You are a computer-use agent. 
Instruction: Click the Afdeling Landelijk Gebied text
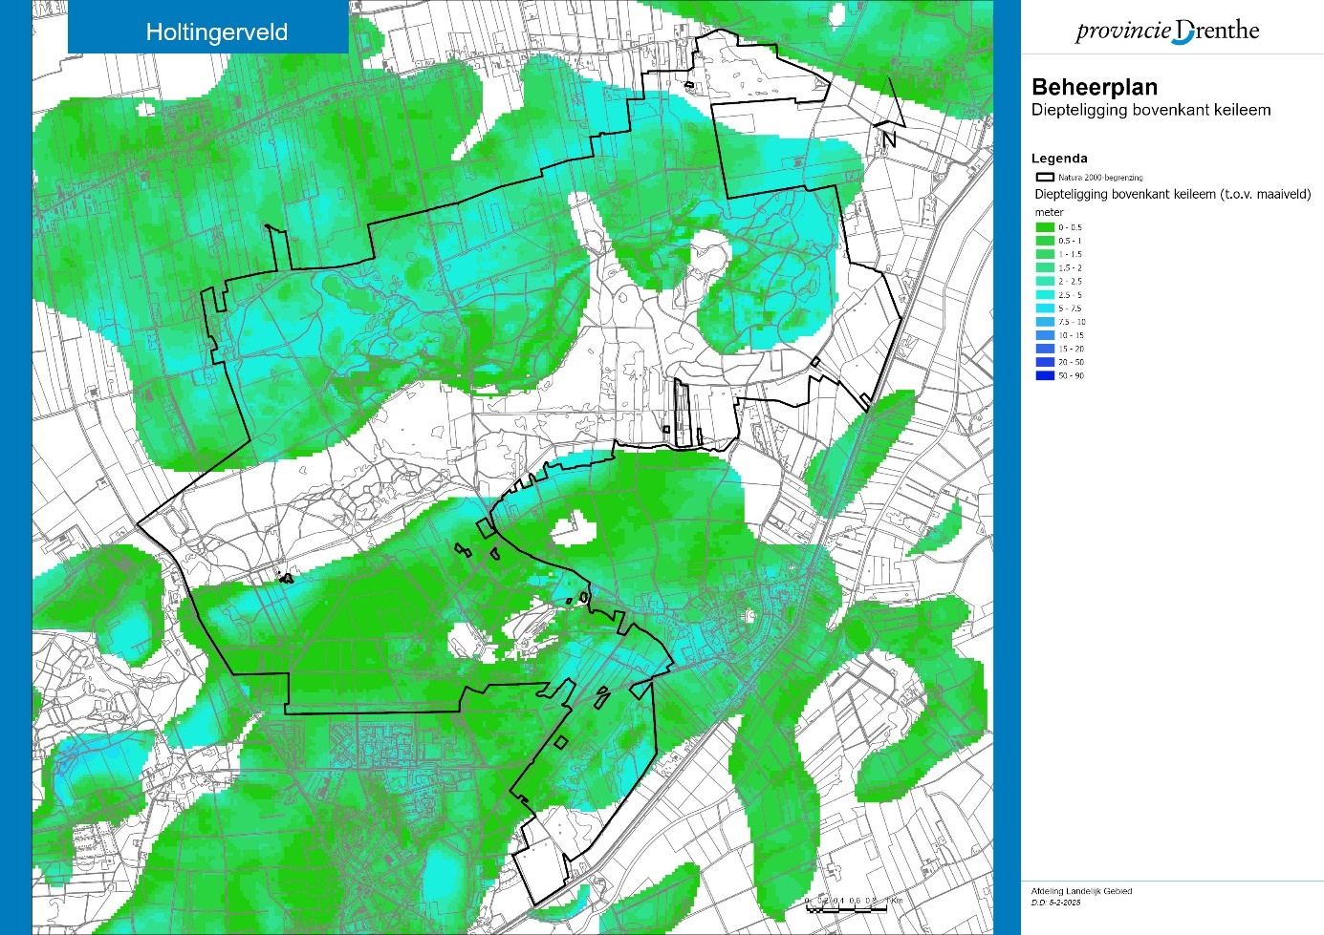pos(1081,891)
